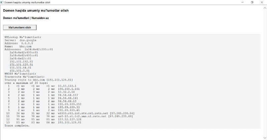Close the Domen haqida window

pos(262,2)
